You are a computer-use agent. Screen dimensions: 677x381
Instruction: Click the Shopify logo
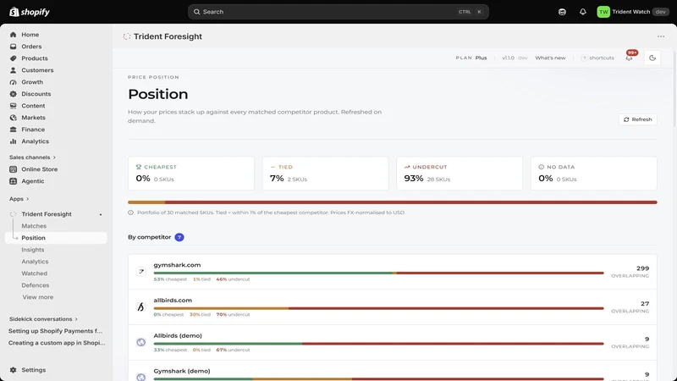coord(30,12)
